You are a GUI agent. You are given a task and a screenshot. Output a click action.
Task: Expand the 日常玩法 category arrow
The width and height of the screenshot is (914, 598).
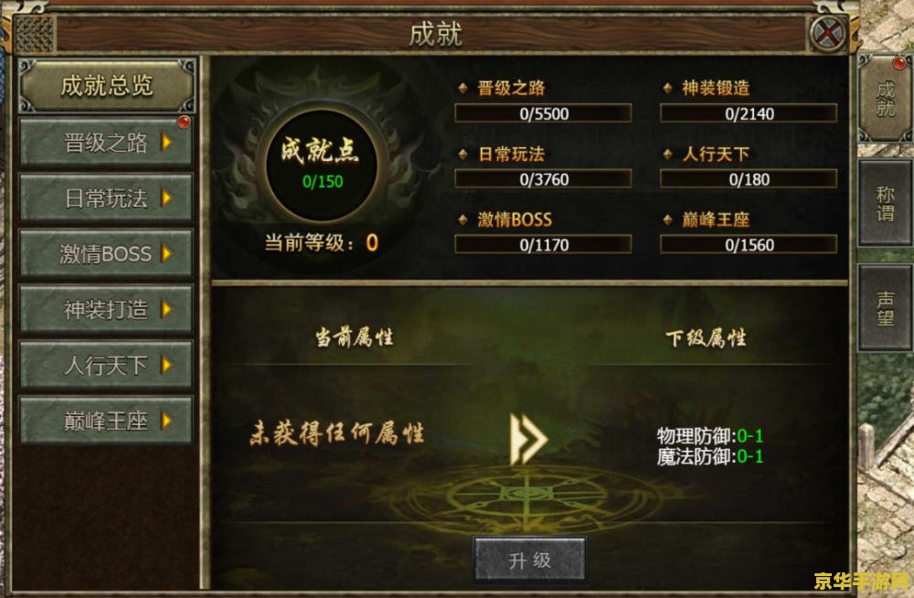tap(166, 198)
